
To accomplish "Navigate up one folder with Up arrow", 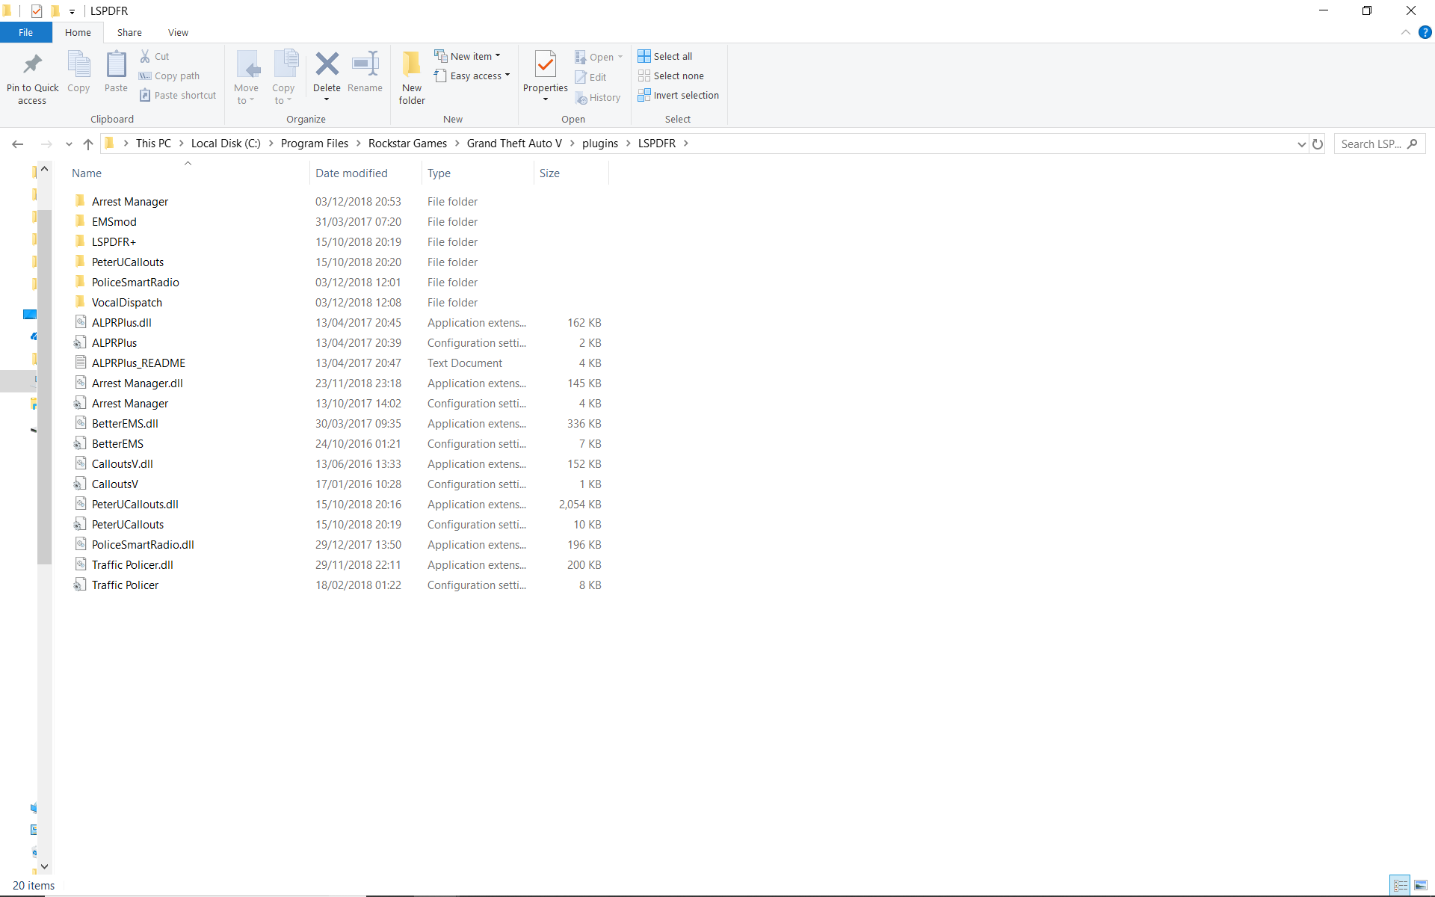I will [88, 144].
